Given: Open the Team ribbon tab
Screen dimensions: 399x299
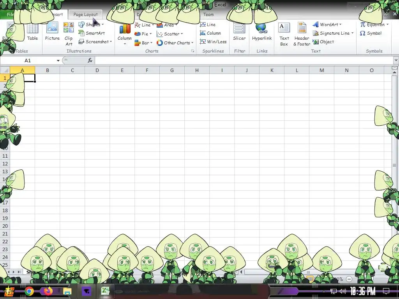Looking at the screenshot, I should [208, 14].
